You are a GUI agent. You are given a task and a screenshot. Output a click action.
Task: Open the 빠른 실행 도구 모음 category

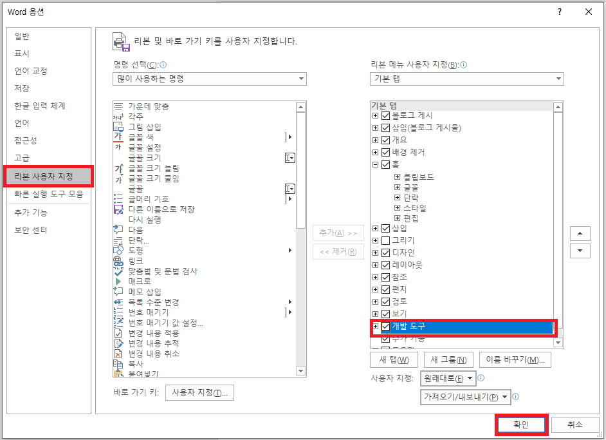[49, 194]
